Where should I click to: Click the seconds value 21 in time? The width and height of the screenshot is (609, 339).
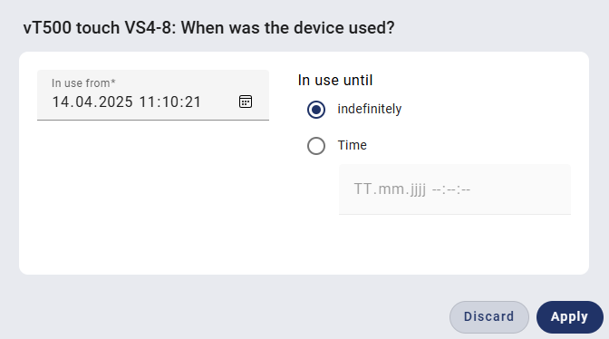(x=191, y=102)
